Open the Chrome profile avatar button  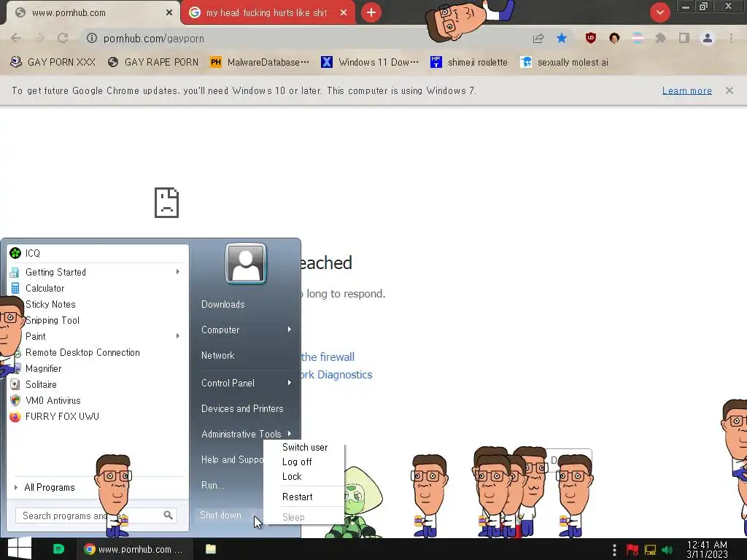pyautogui.click(x=708, y=38)
